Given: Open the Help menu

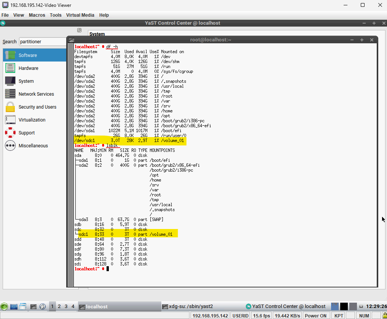Looking at the screenshot, I should [104, 15].
